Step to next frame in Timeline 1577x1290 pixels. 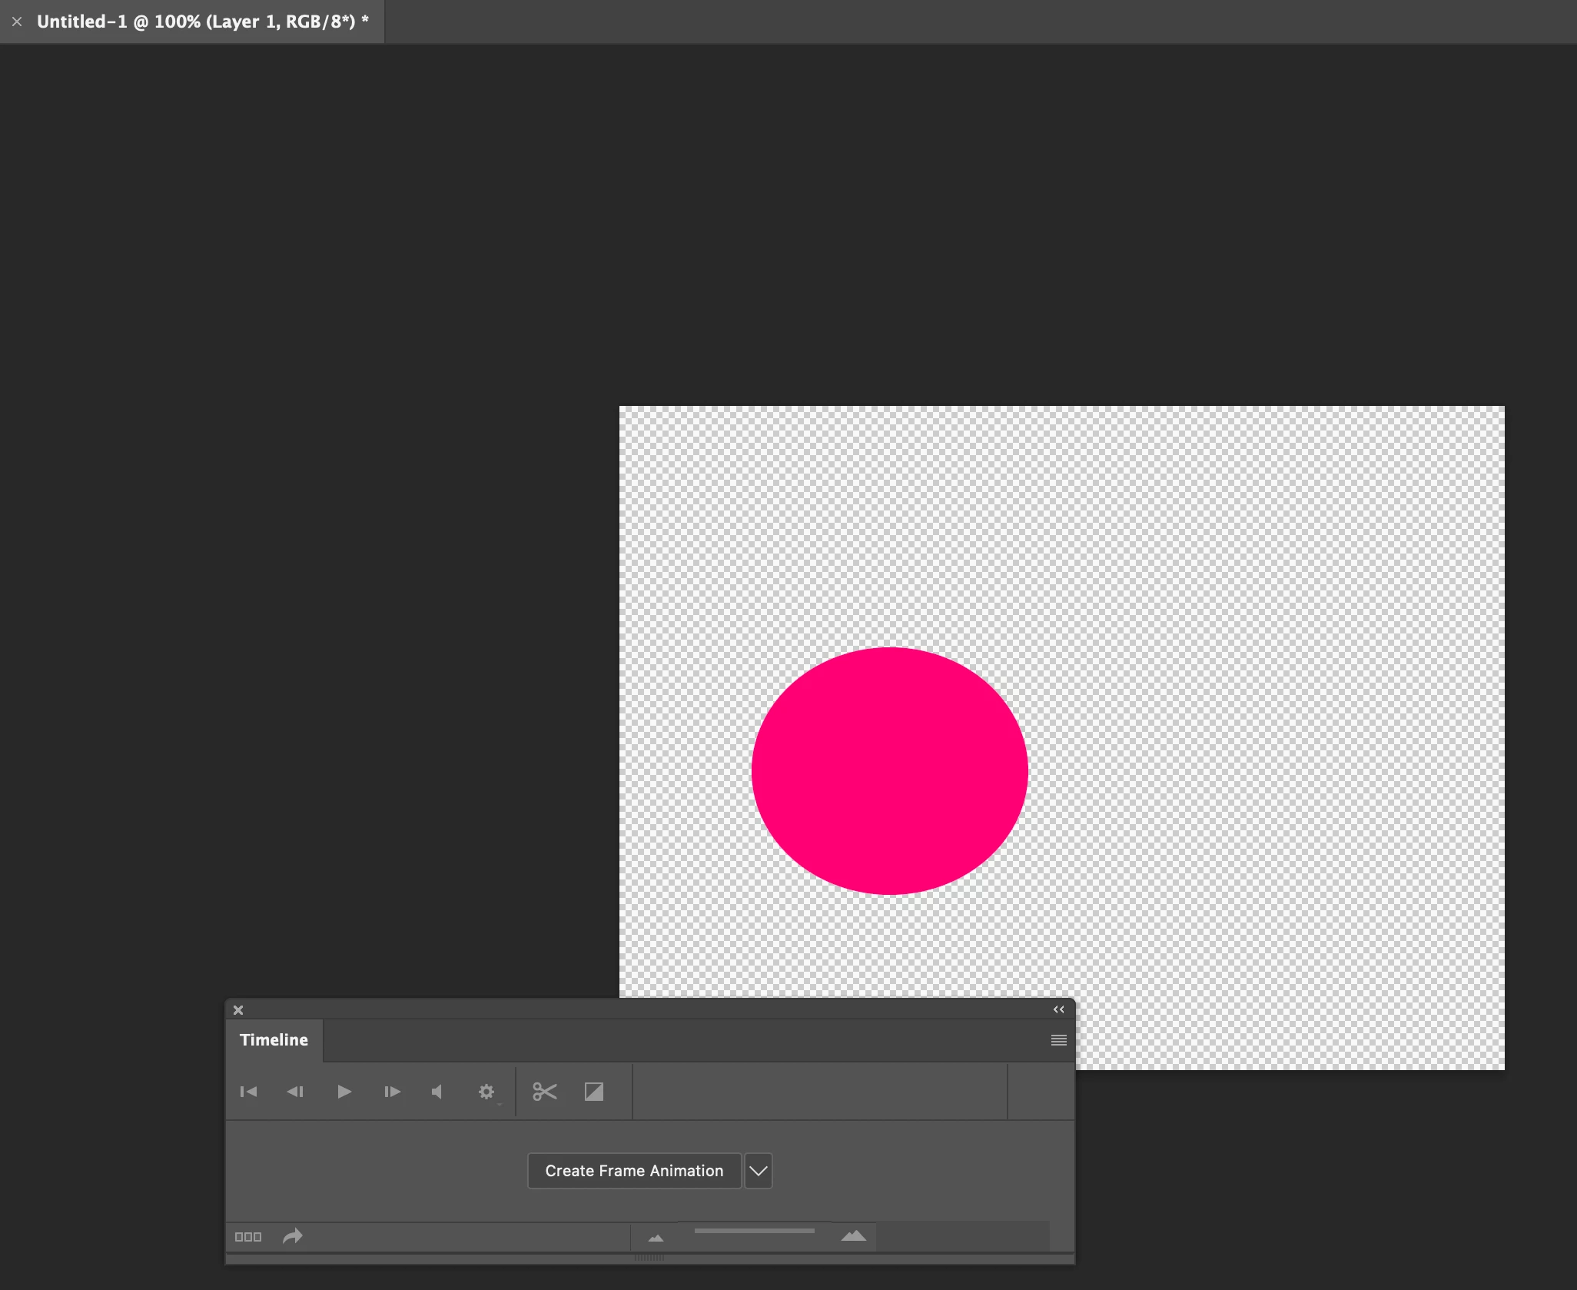pos(392,1092)
